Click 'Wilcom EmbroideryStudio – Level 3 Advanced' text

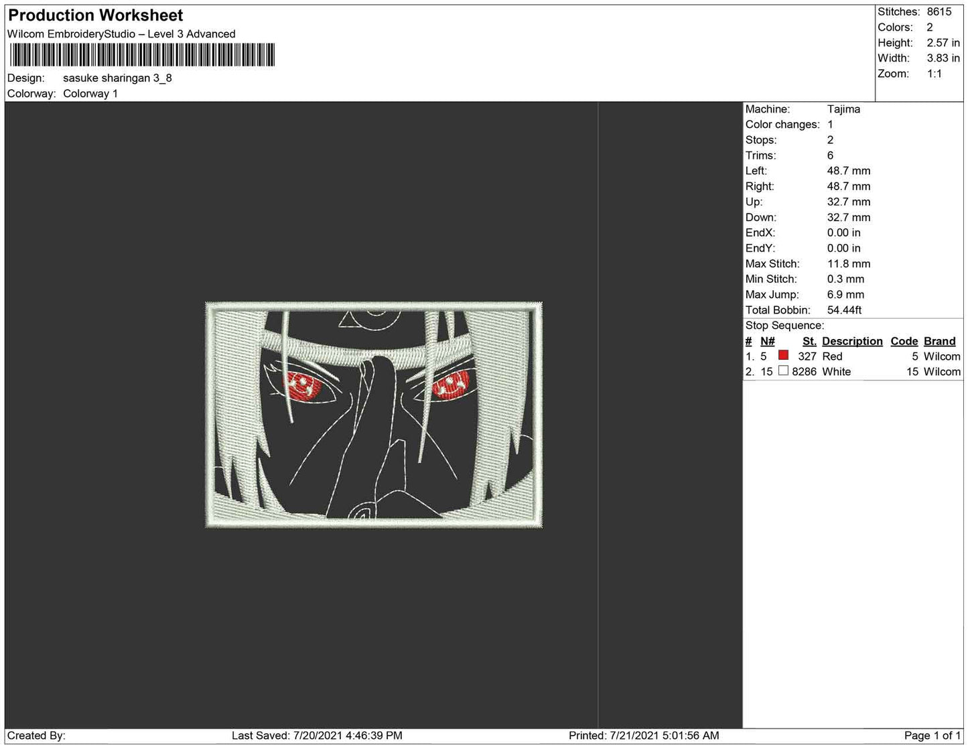[121, 34]
